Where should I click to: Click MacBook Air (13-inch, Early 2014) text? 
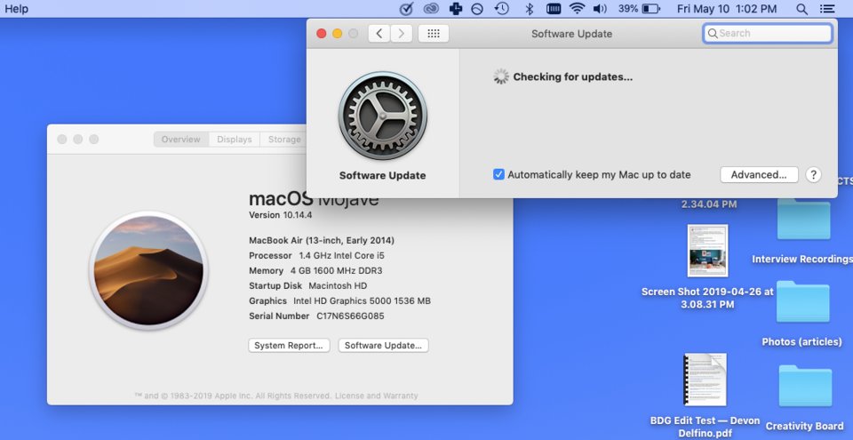322,241
